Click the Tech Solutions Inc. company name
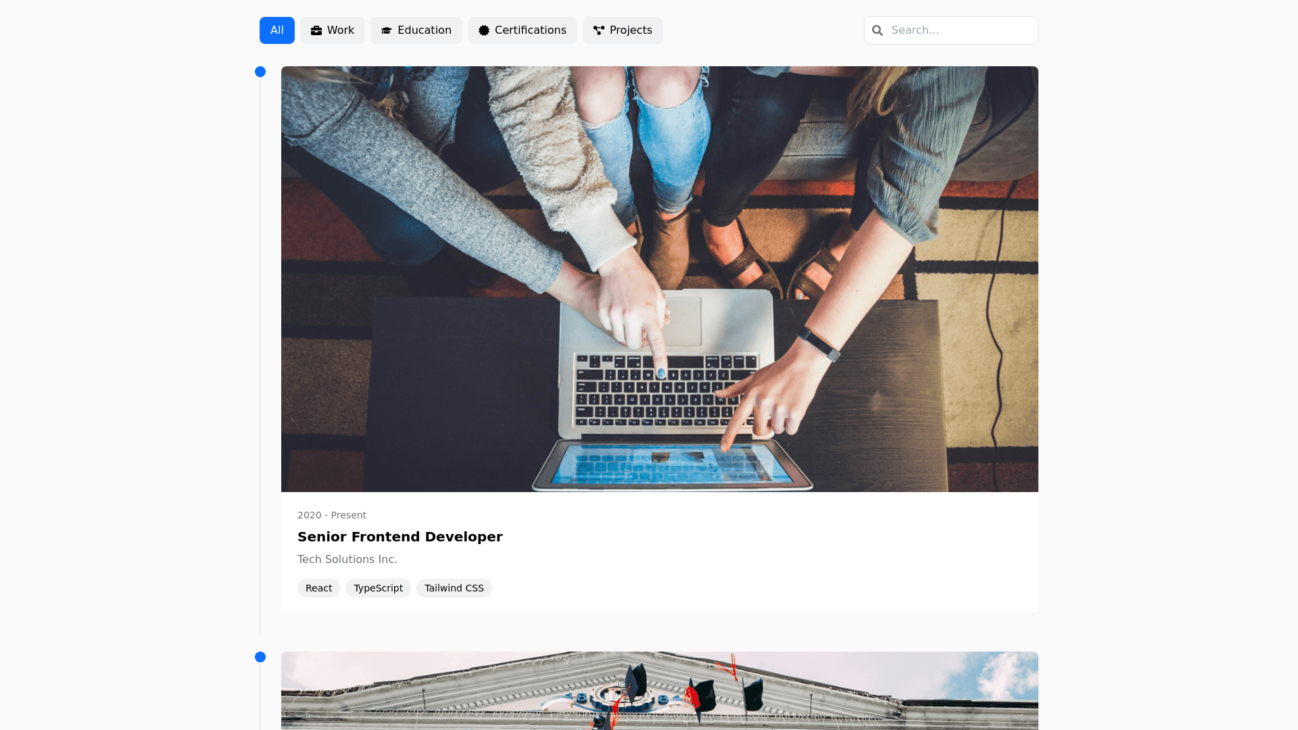This screenshot has height=730, width=1298. (x=347, y=559)
